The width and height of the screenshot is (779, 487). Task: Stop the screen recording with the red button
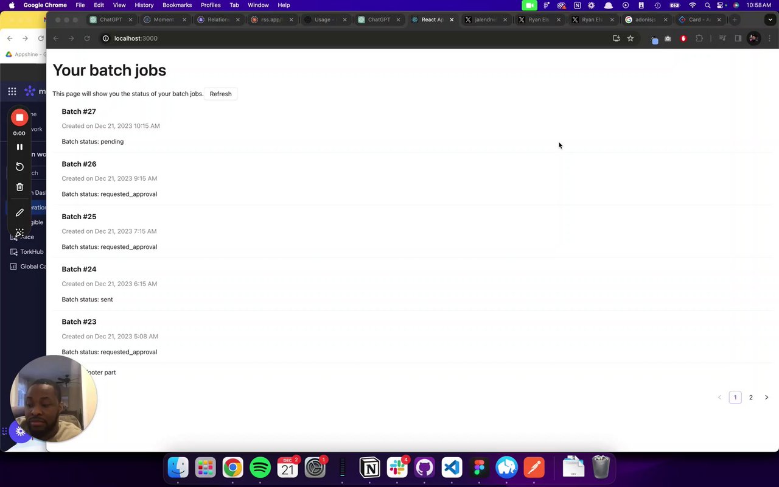click(19, 117)
